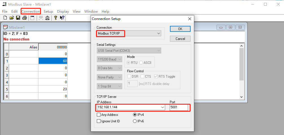The height and width of the screenshot is (135, 284).
Task: Select the IPv6 radio button
Action: 135,121
